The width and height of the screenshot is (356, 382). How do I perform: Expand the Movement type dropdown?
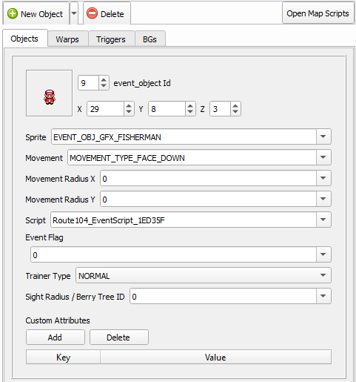(x=323, y=157)
